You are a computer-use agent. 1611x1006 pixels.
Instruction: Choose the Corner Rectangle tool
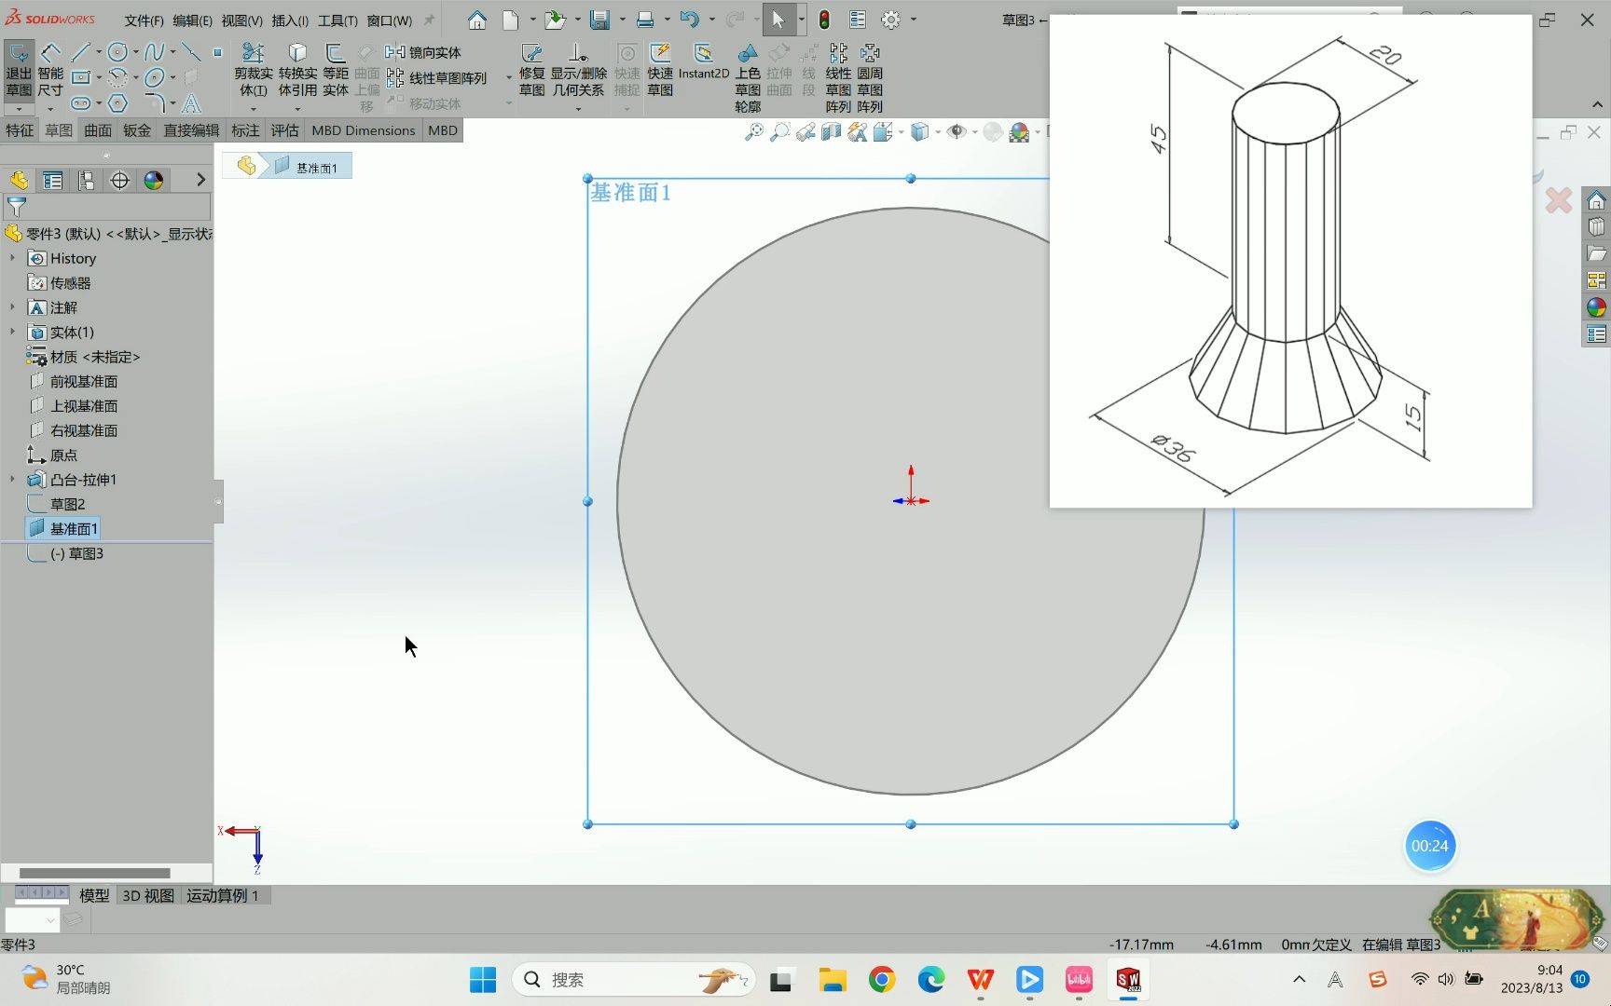[x=80, y=76]
